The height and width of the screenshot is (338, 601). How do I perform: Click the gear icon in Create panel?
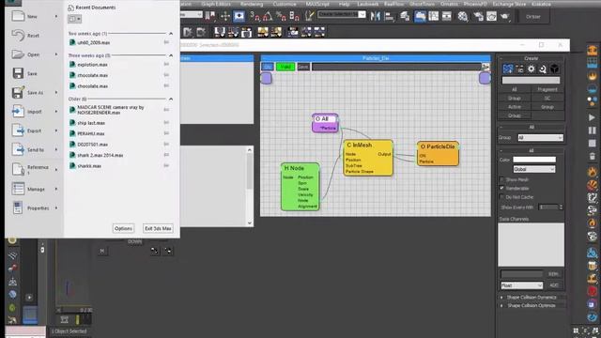531,69
